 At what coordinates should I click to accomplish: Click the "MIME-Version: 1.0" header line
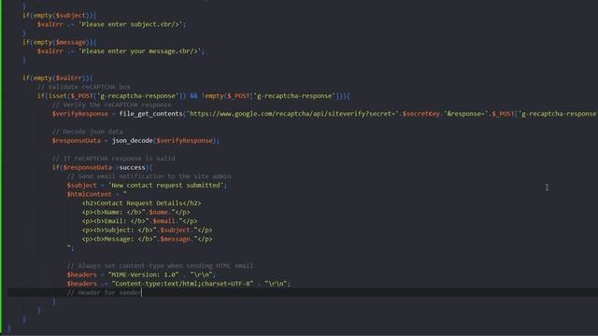click(x=141, y=274)
